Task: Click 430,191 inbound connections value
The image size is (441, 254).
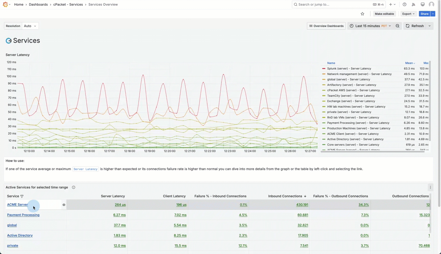Action: (x=302, y=205)
